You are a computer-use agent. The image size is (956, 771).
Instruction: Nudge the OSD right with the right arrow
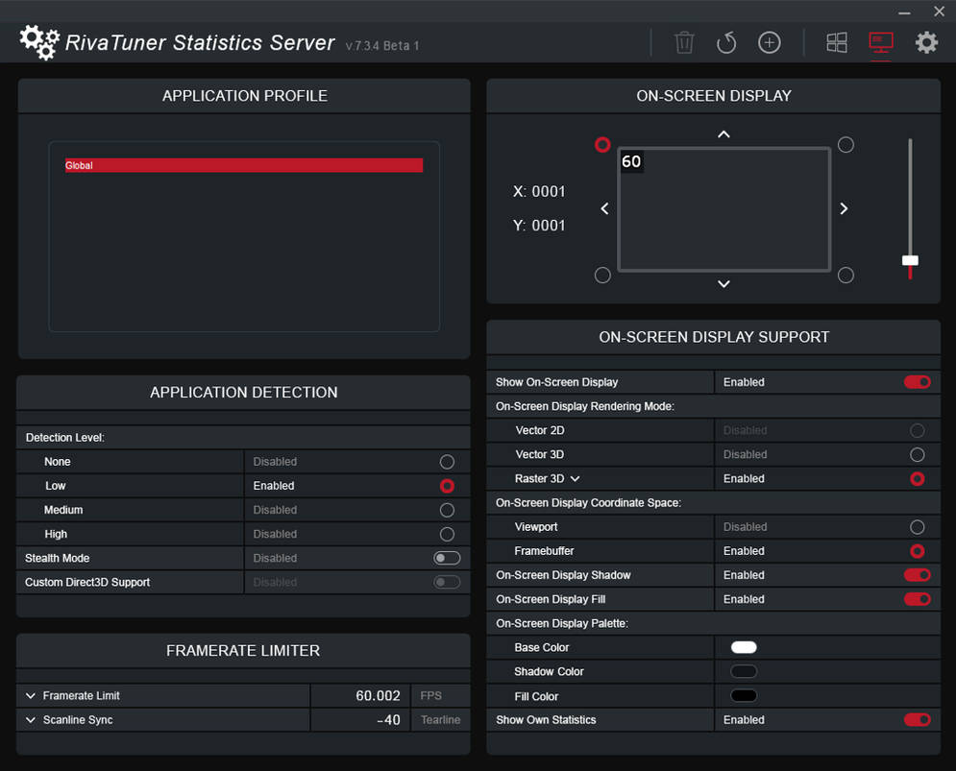click(844, 208)
